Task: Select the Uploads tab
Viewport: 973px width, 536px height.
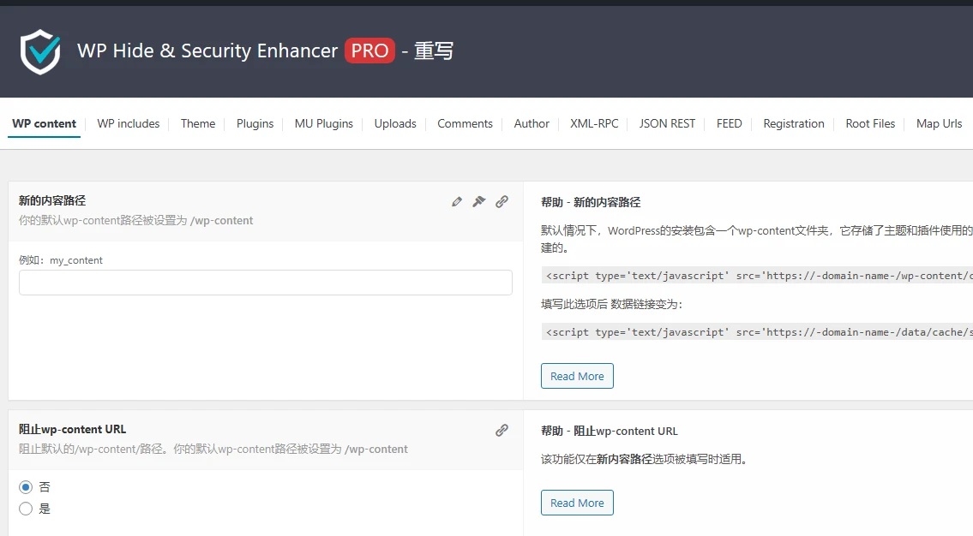Action: point(395,123)
